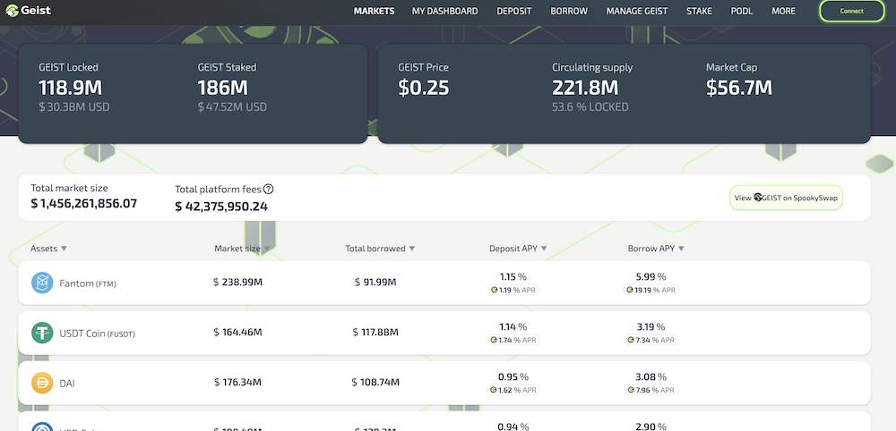Click Fantom borrow APY 5.99 %
This screenshot has width=896, height=431.
(650, 277)
